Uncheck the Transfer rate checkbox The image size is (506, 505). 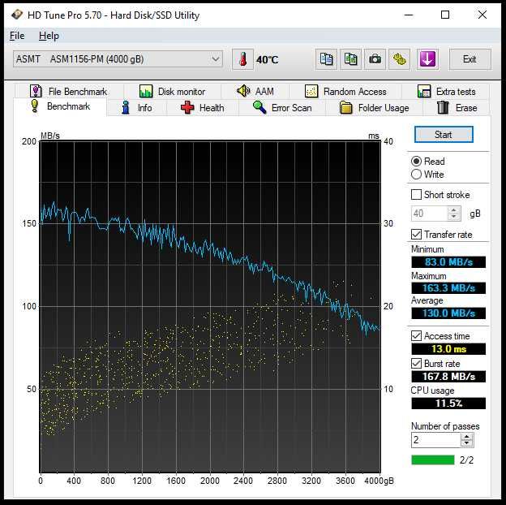[x=417, y=235]
